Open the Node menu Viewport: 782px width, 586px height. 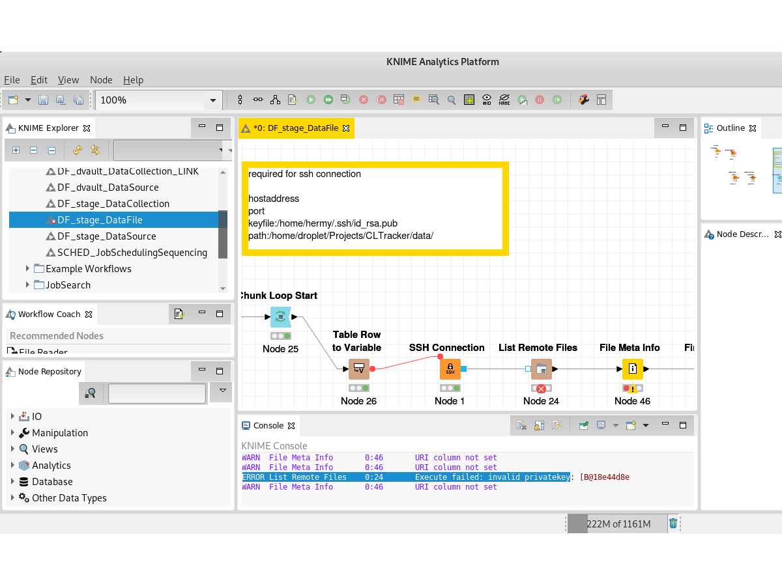pos(101,80)
